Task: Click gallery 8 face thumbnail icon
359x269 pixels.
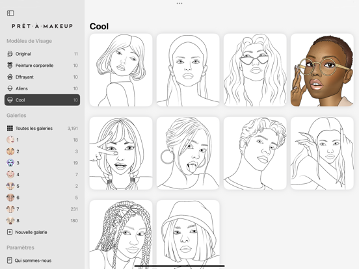Action: [10, 220]
